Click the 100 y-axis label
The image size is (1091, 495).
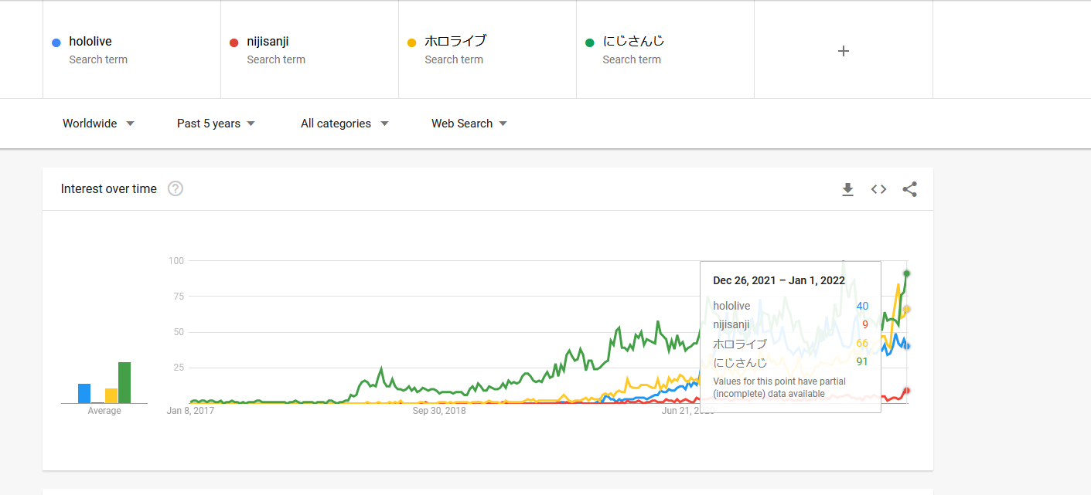pos(176,260)
